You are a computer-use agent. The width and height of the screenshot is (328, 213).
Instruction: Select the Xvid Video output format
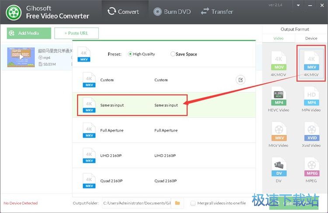[311, 135]
